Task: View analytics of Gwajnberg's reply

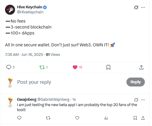Action: (x=106, y=118)
